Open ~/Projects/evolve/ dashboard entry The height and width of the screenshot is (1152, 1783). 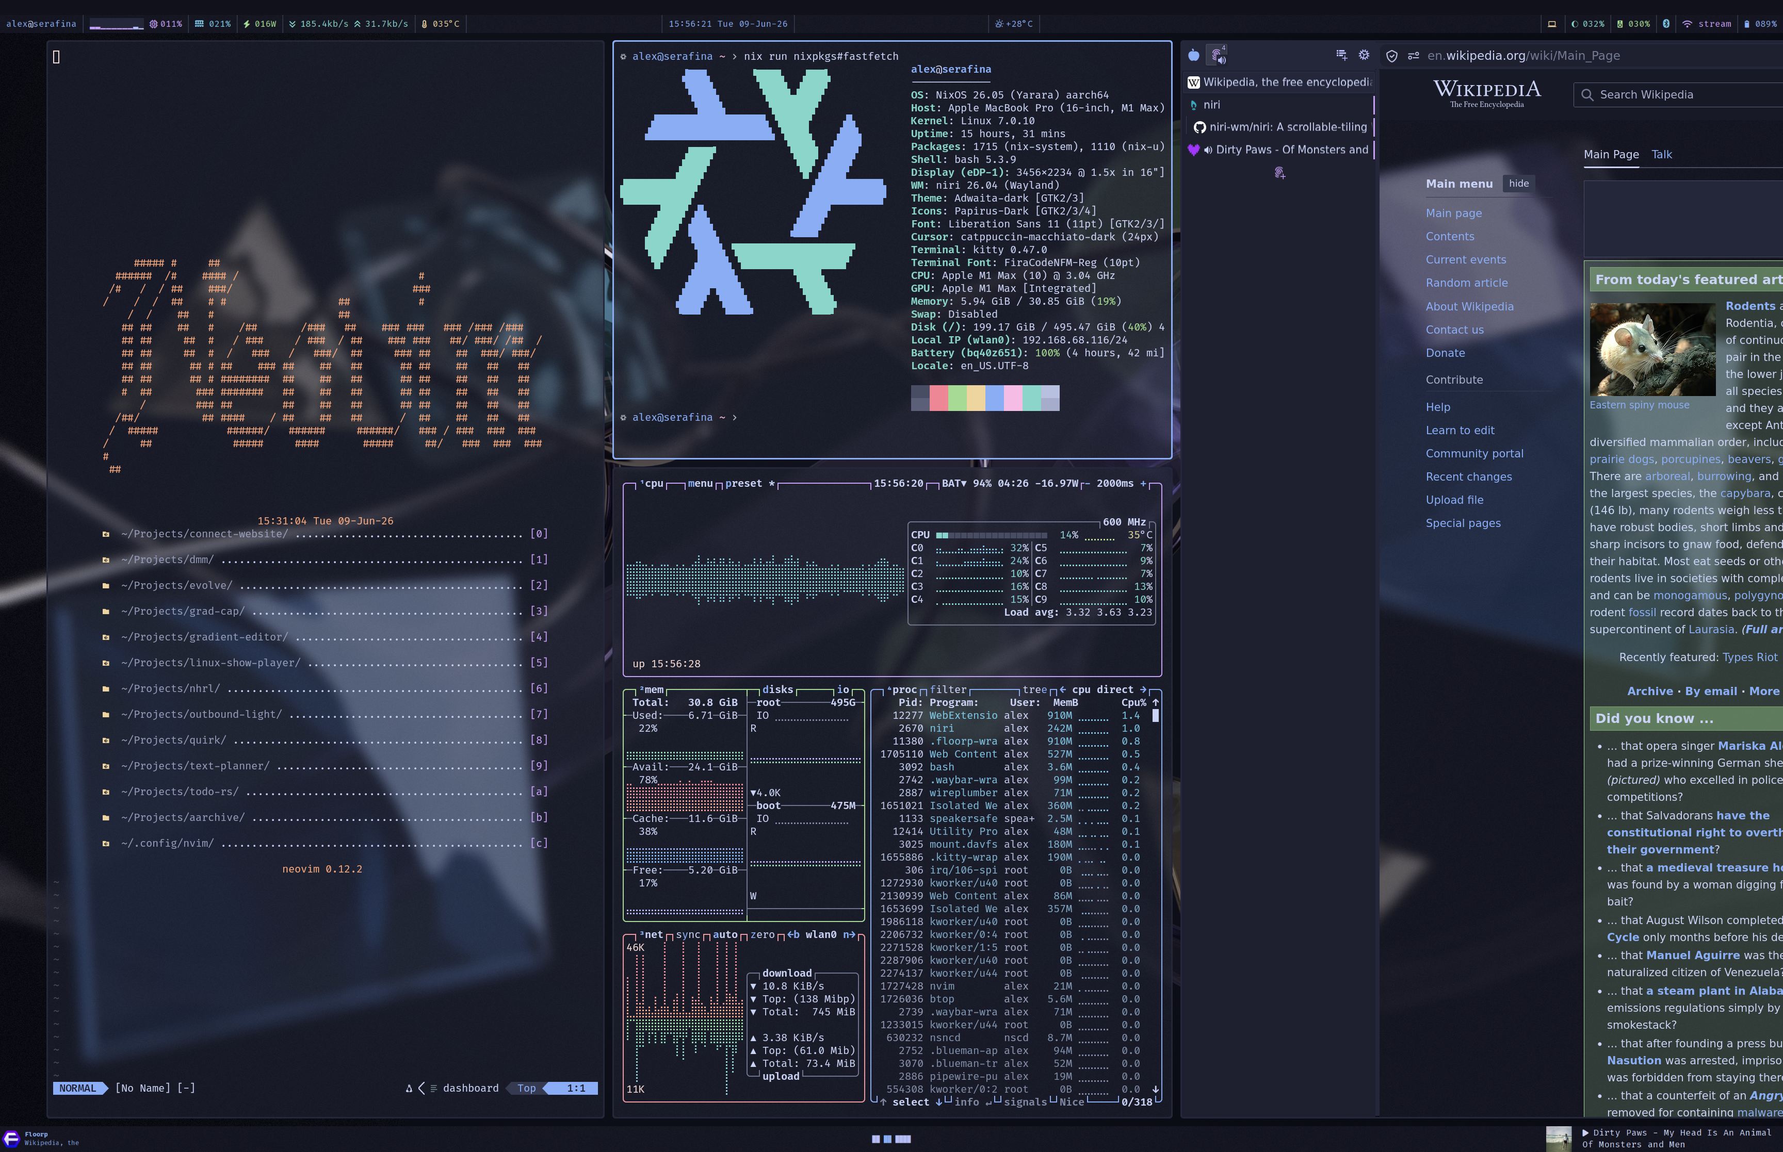325,586
